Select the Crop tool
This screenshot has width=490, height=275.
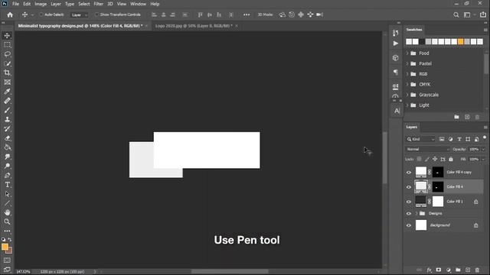tap(7, 73)
